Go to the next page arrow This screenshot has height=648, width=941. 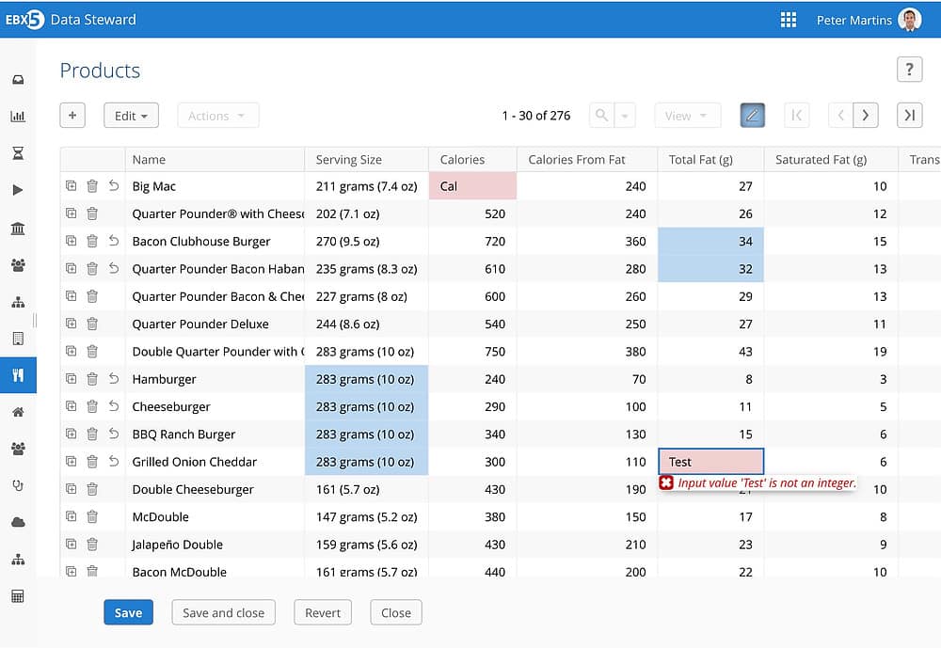tap(866, 115)
